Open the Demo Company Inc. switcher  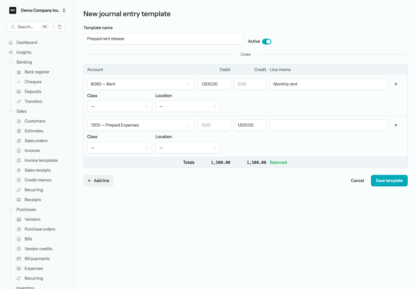click(x=37, y=10)
